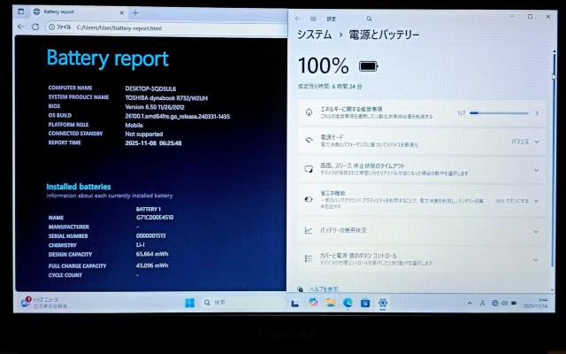Open the power mode バランス dropdown
Image resolution: width=566 pixels, height=354 pixels.
(x=525, y=142)
